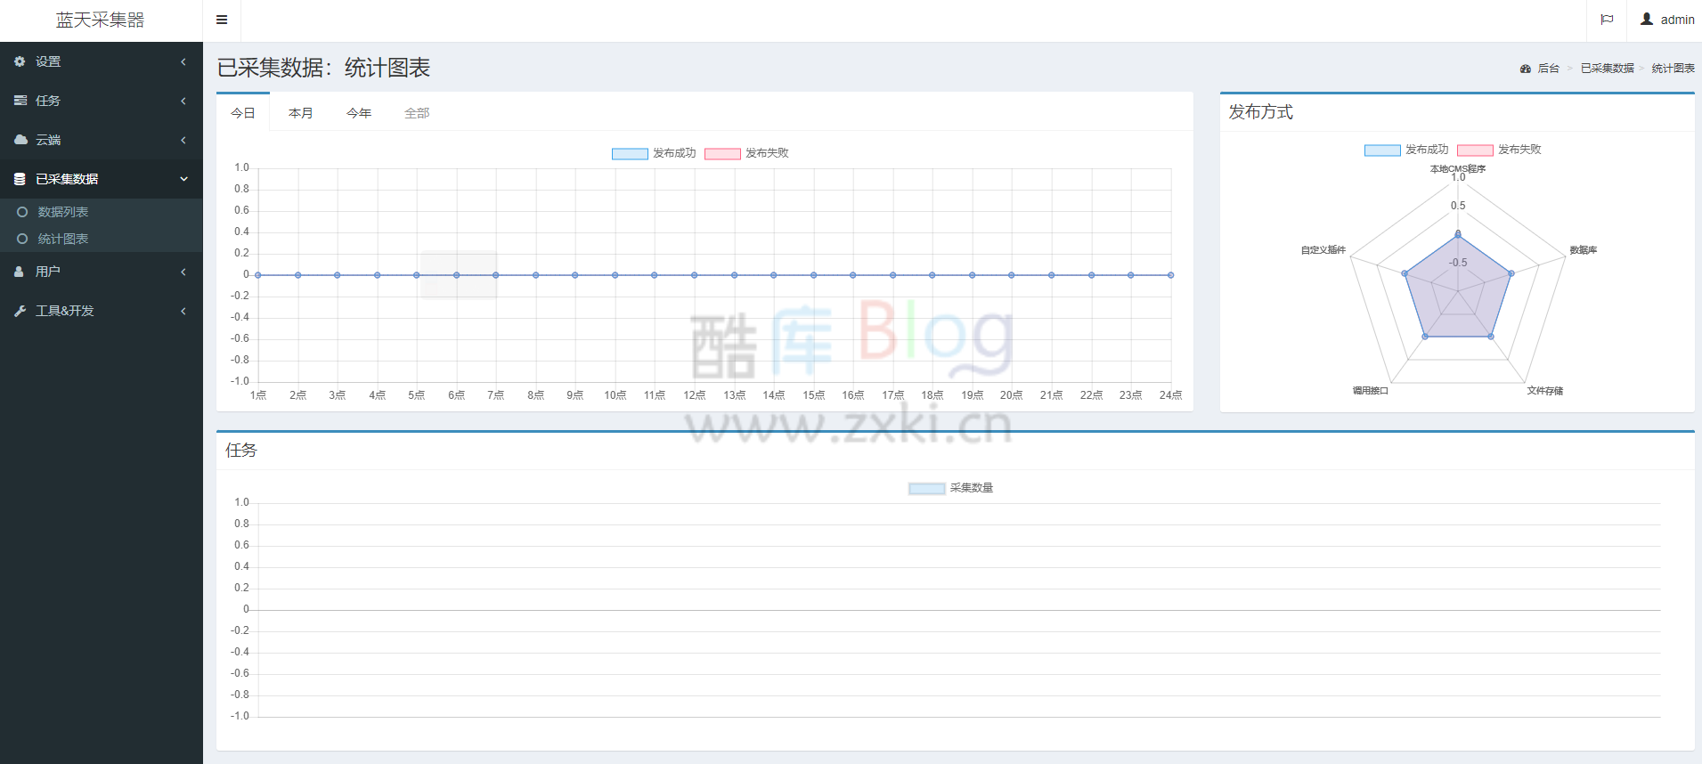Switch to the 本月 tab
Image resolution: width=1702 pixels, height=764 pixels.
coord(301,113)
